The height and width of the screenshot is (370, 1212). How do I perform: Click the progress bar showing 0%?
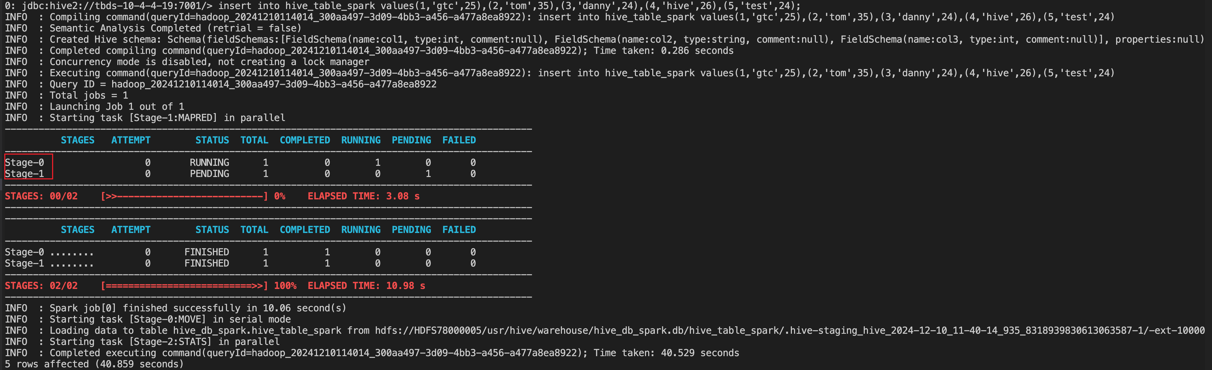[185, 196]
